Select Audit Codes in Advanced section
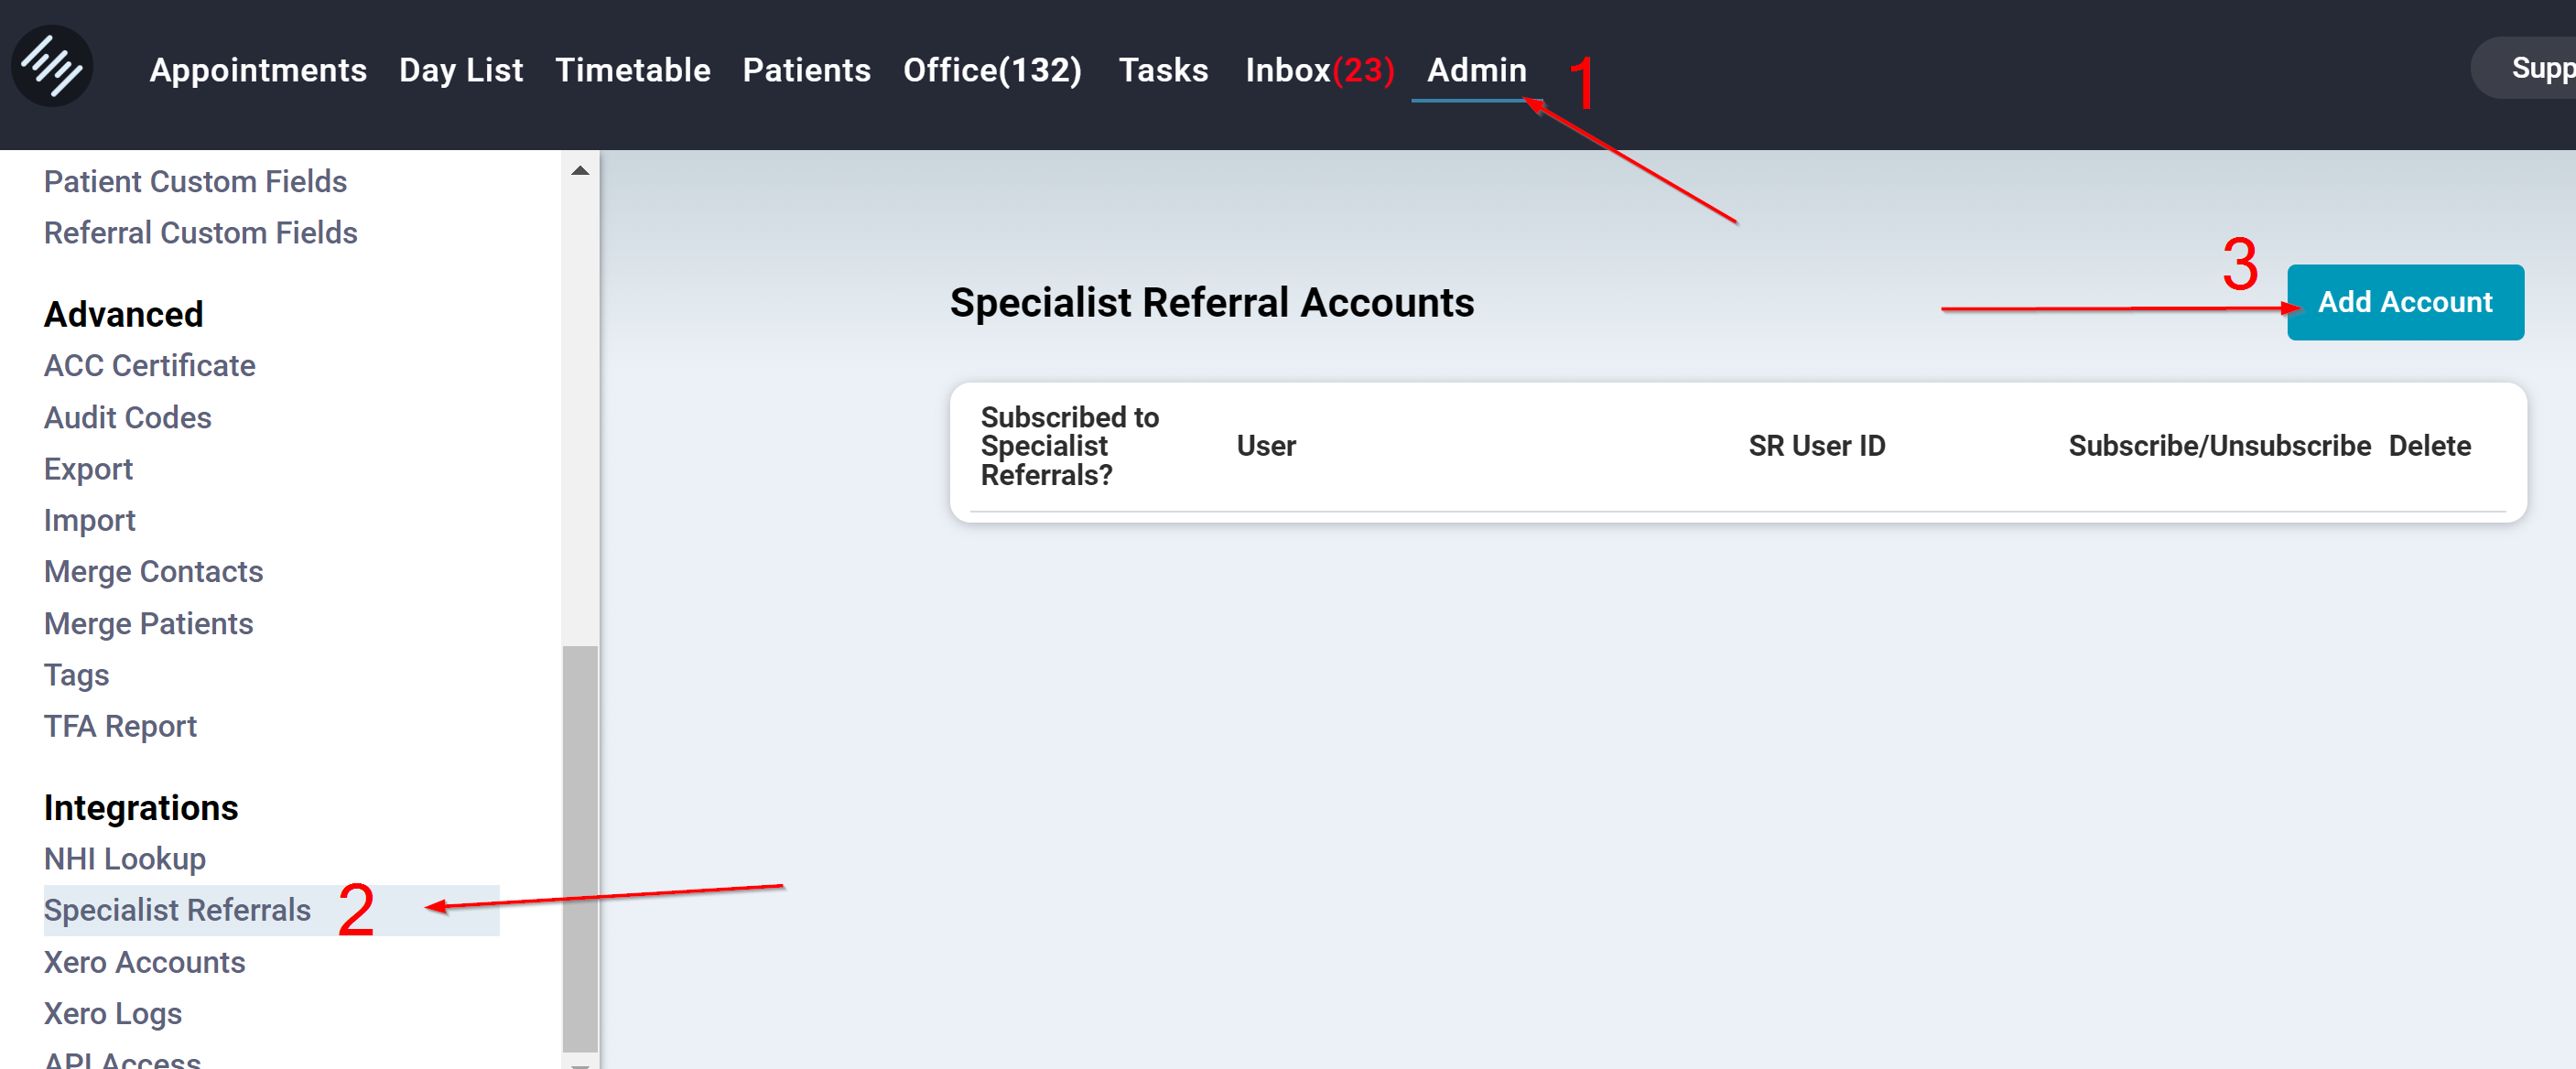 click(x=127, y=417)
